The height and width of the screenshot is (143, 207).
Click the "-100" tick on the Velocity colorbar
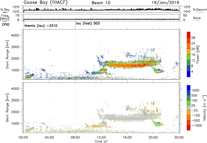(x=195, y=115)
